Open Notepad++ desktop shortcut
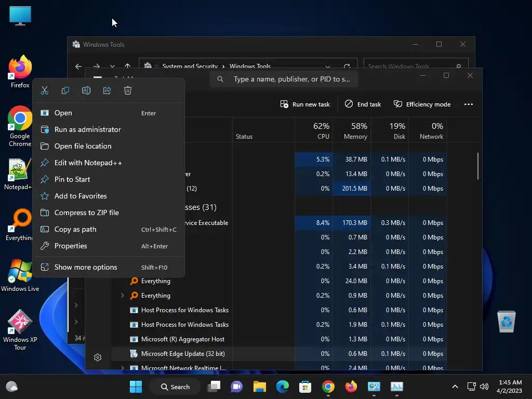Screen dimensions: 532x399 coord(18,174)
